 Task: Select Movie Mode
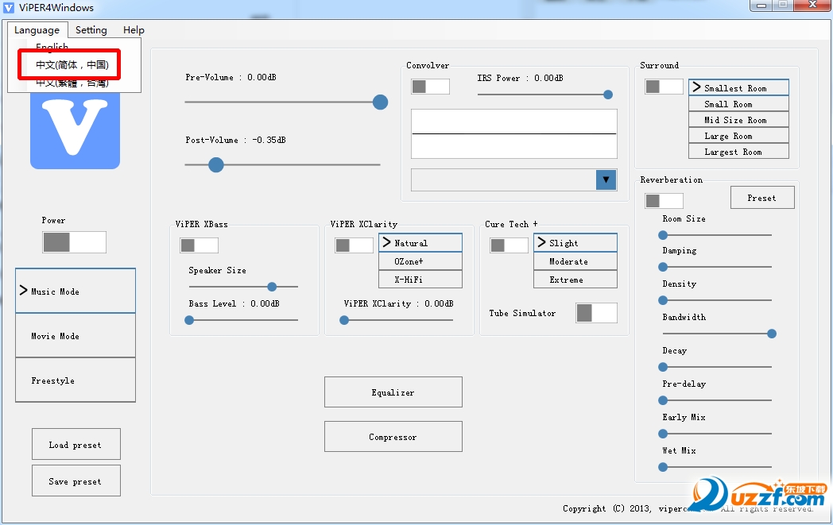(76, 336)
